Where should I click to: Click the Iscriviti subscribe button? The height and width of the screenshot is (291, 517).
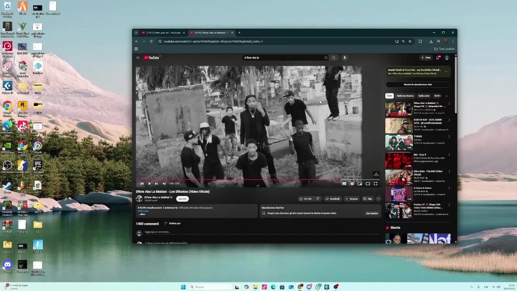(183, 199)
